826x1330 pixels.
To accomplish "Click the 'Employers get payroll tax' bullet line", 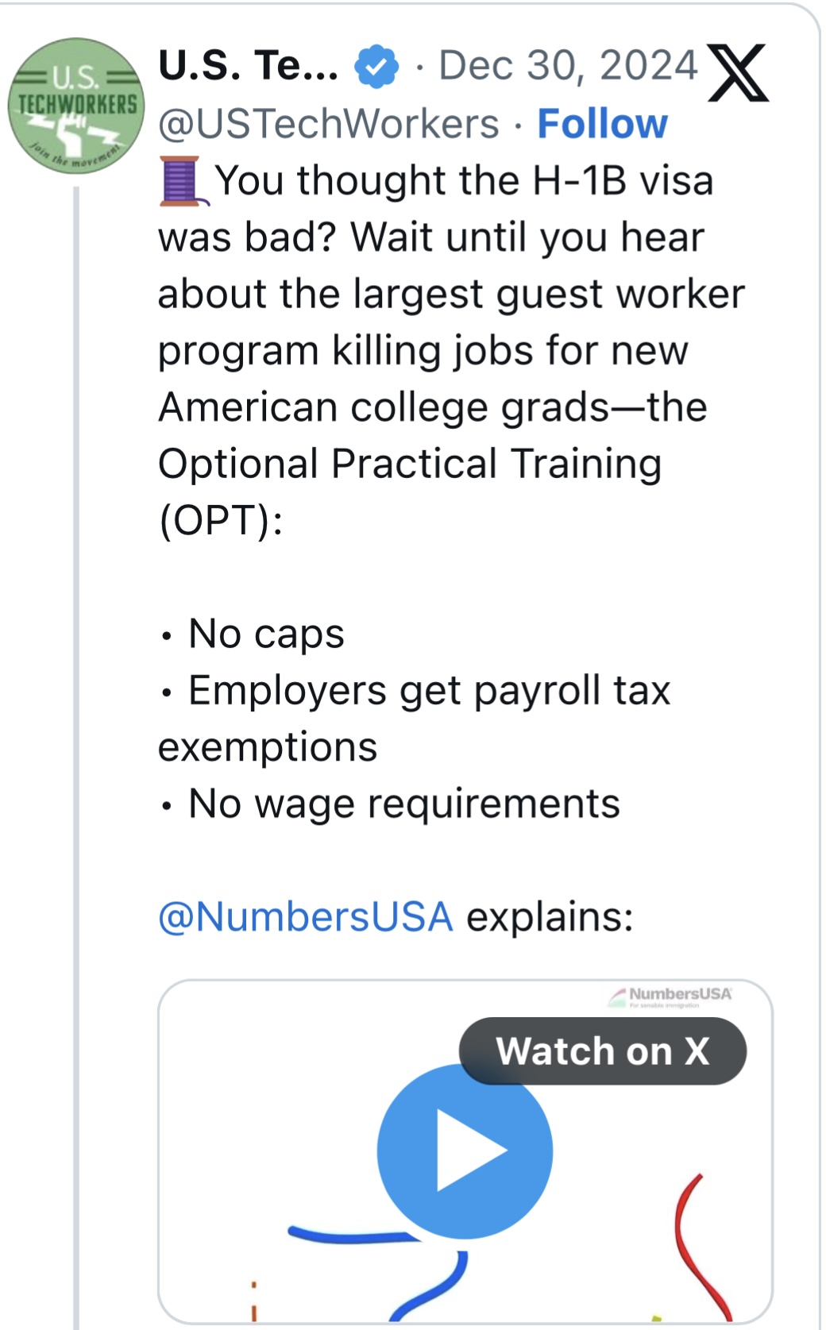I will click(429, 690).
